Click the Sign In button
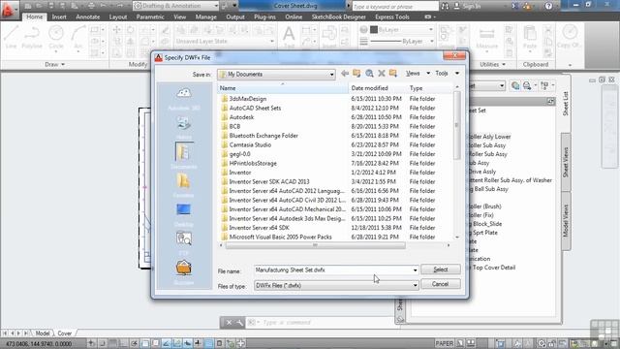This screenshot has width=620, height=349. point(467,7)
